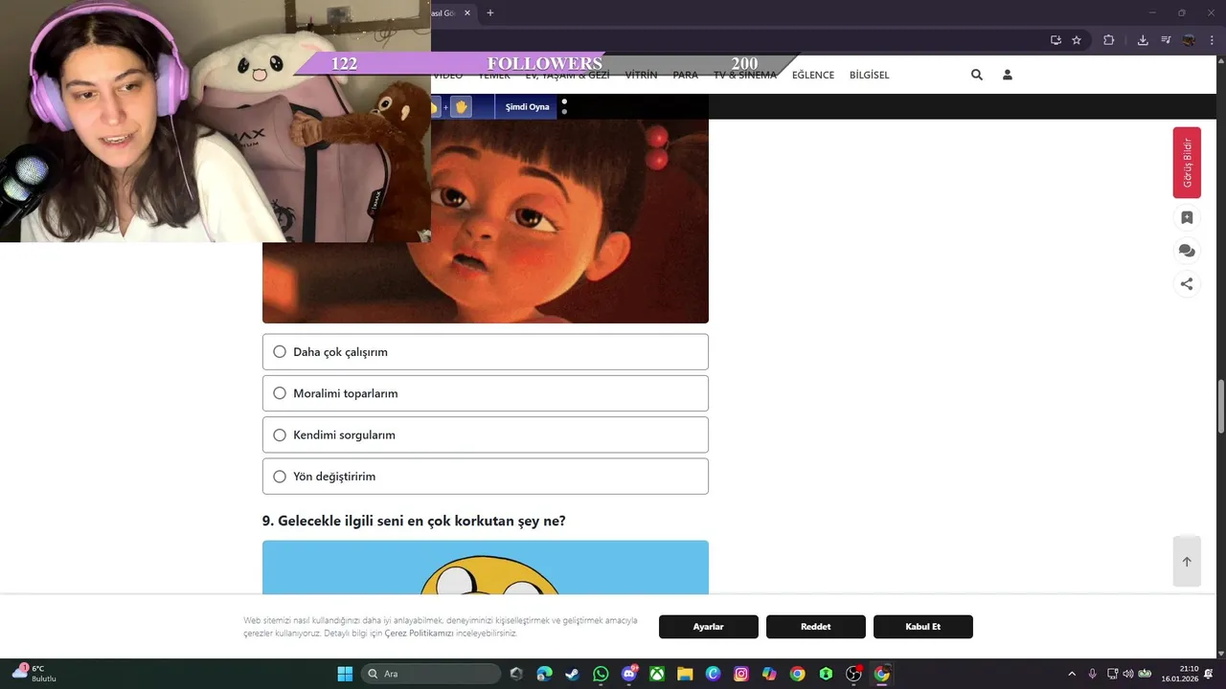Select the 'Kendimi sorgularım' option

click(486, 434)
